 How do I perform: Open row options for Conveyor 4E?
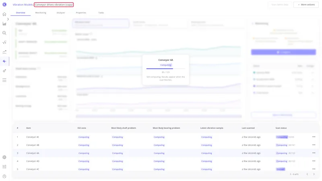(x=314, y=137)
